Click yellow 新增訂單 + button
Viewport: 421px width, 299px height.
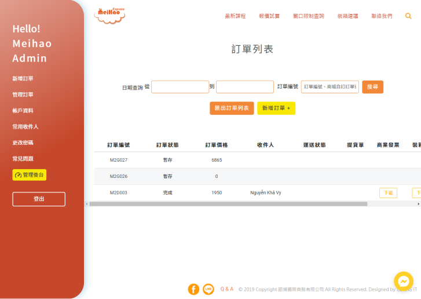coord(276,108)
